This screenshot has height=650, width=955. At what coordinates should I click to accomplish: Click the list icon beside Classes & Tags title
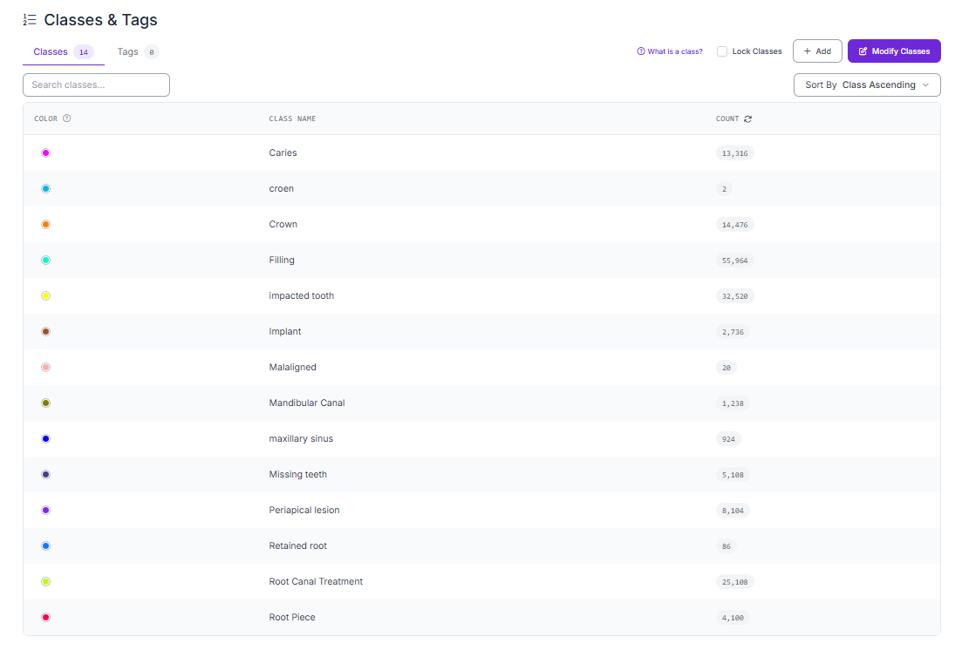(x=30, y=19)
